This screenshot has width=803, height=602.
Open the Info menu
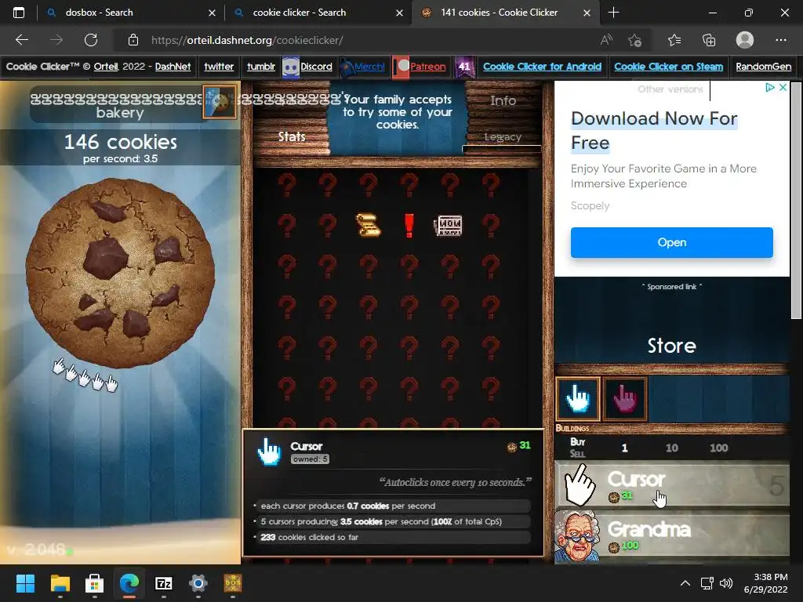(x=503, y=101)
